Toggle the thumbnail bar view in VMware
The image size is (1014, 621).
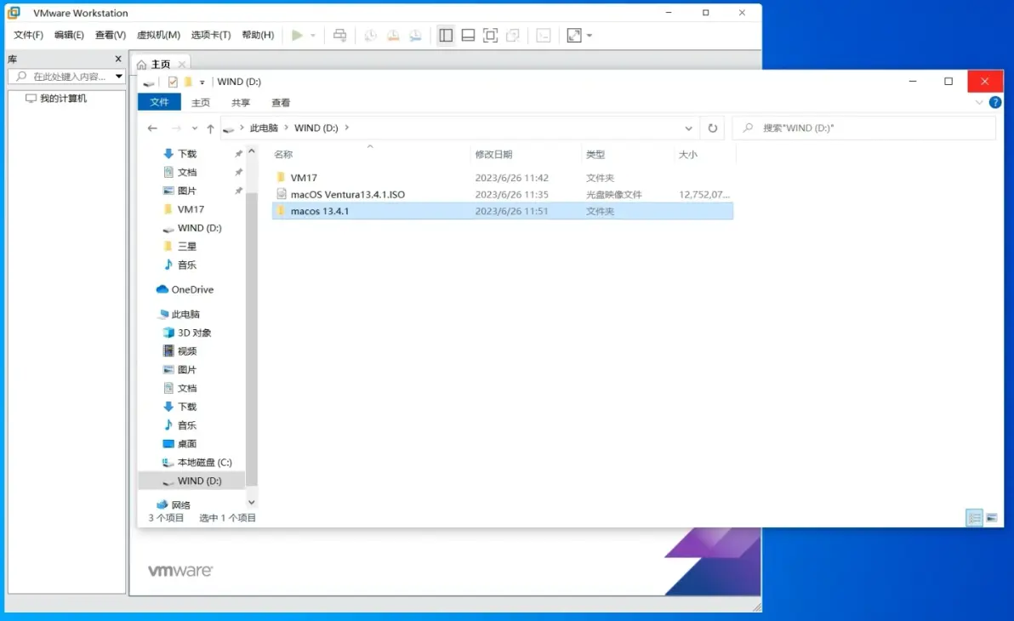[468, 36]
